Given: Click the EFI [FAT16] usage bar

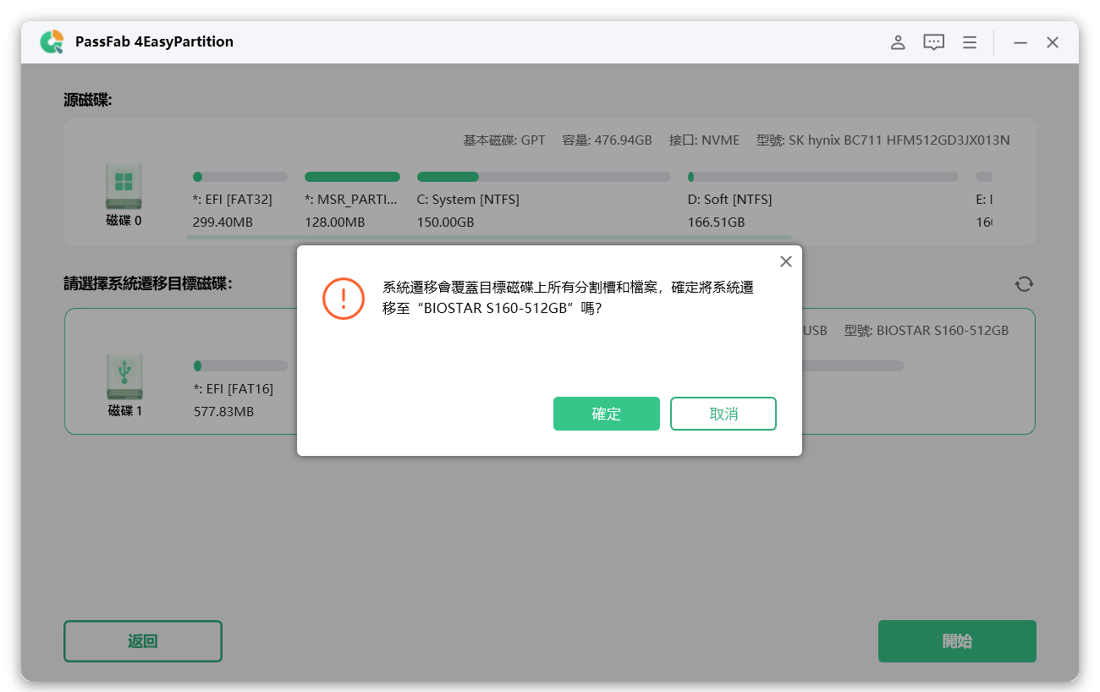Looking at the screenshot, I should tap(240, 366).
